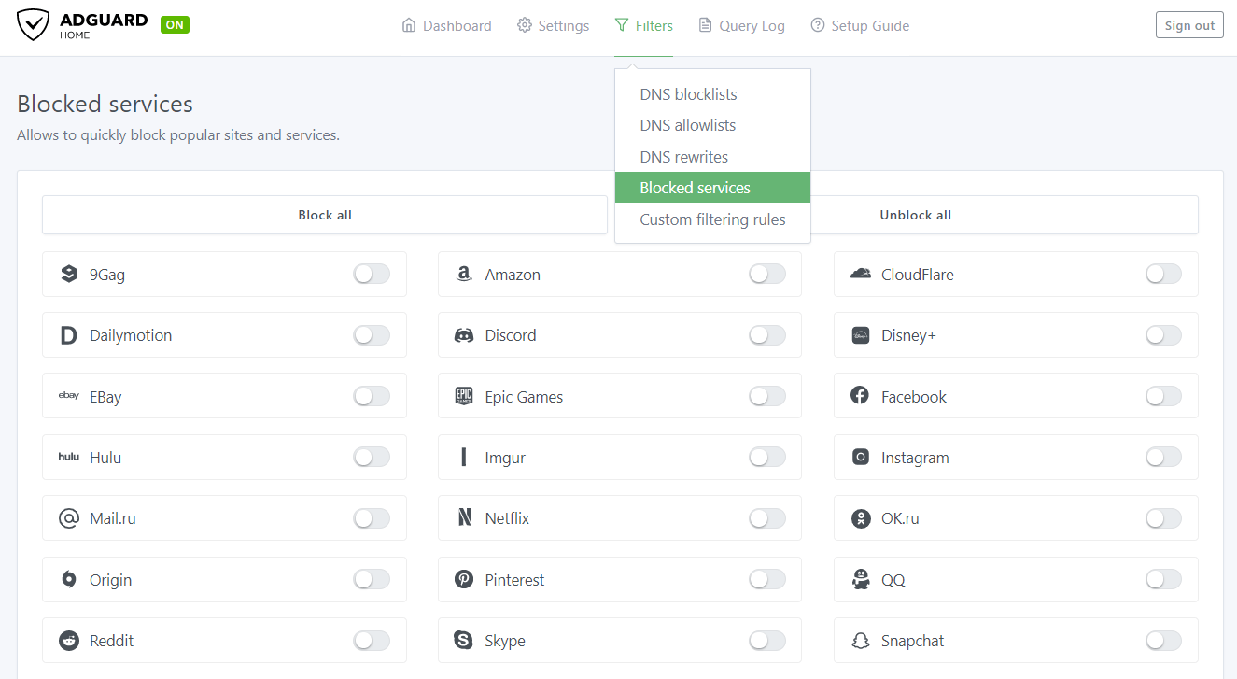Switch on Disney+ blocking
This screenshot has height=679, width=1237.
click(x=1163, y=335)
